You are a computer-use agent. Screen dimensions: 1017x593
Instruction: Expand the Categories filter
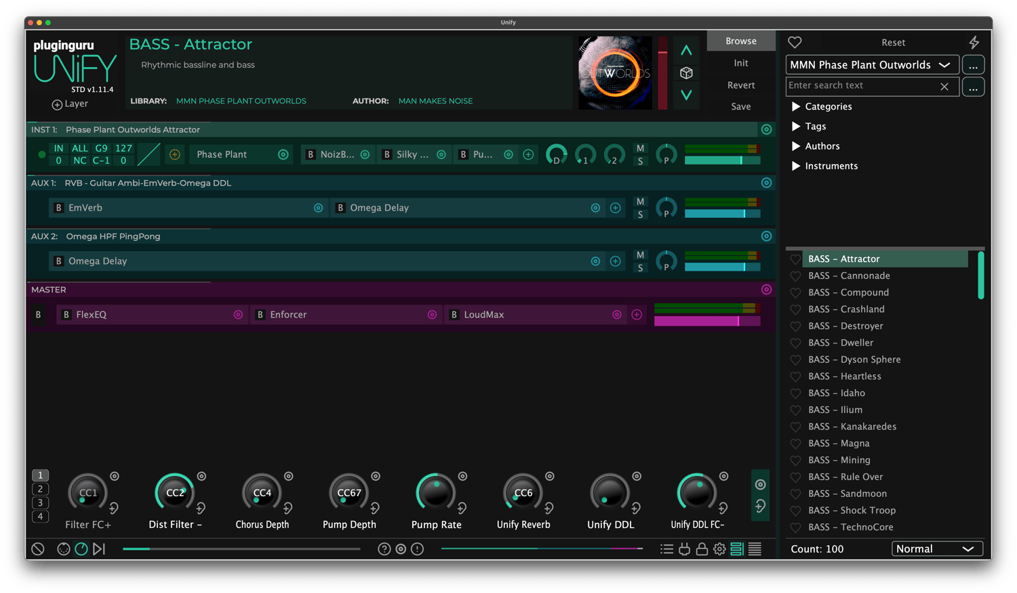(x=796, y=107)
